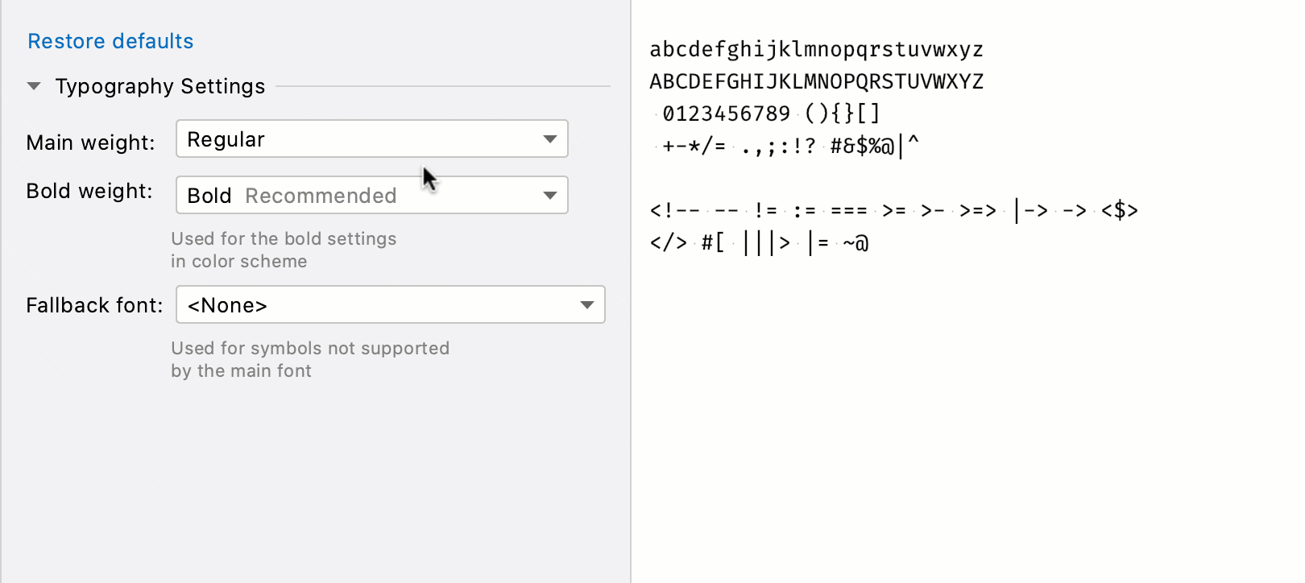Click the ligature line starting with '</>'
This screenshot has width=1305, height=583.
(x=759, y=243)
